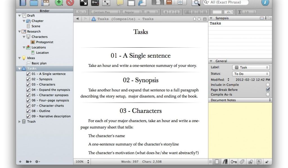Image resolution: width=288 pixels, height=168 pixels.
Task: Open the custom meta-data tag pane
Action: tap(242, 162)
